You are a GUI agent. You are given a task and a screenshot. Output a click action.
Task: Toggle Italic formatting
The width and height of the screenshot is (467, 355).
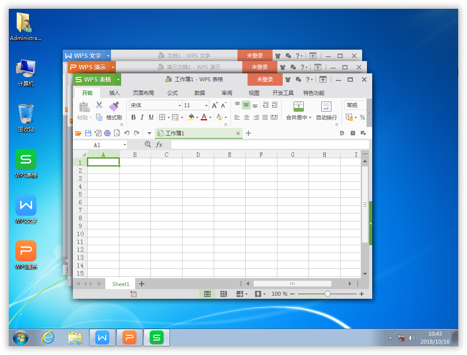[142, 117]
